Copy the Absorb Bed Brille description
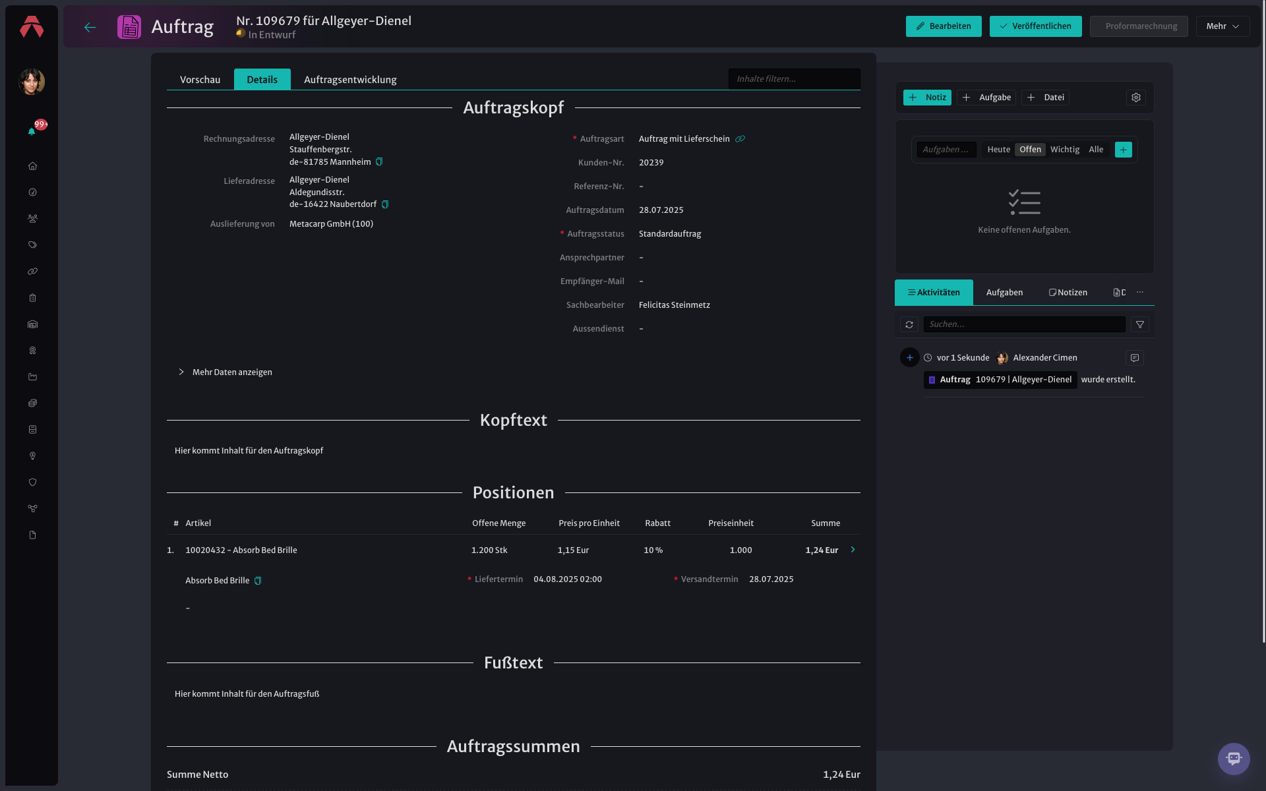The height and width of the screenshot is (791, 1266). point(258,581)
